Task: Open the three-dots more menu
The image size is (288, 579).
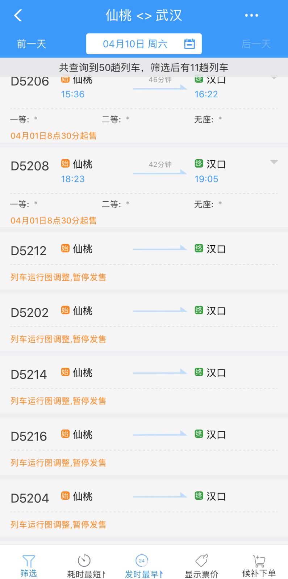Action: coord(251,15)
